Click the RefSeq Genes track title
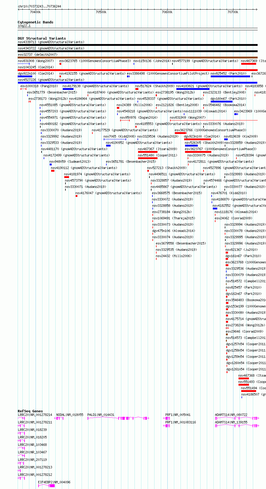 click(x=30, y=411)
